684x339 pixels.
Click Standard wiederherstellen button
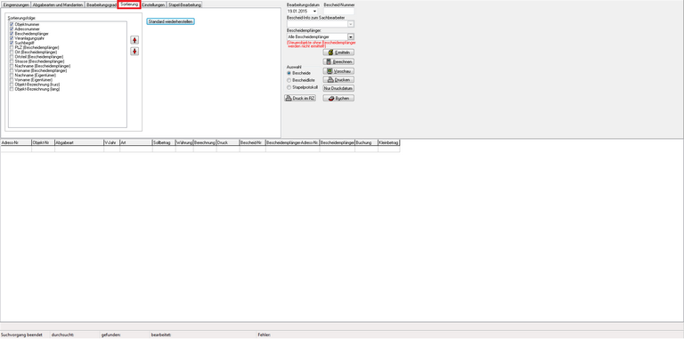(x=171, y=21)
